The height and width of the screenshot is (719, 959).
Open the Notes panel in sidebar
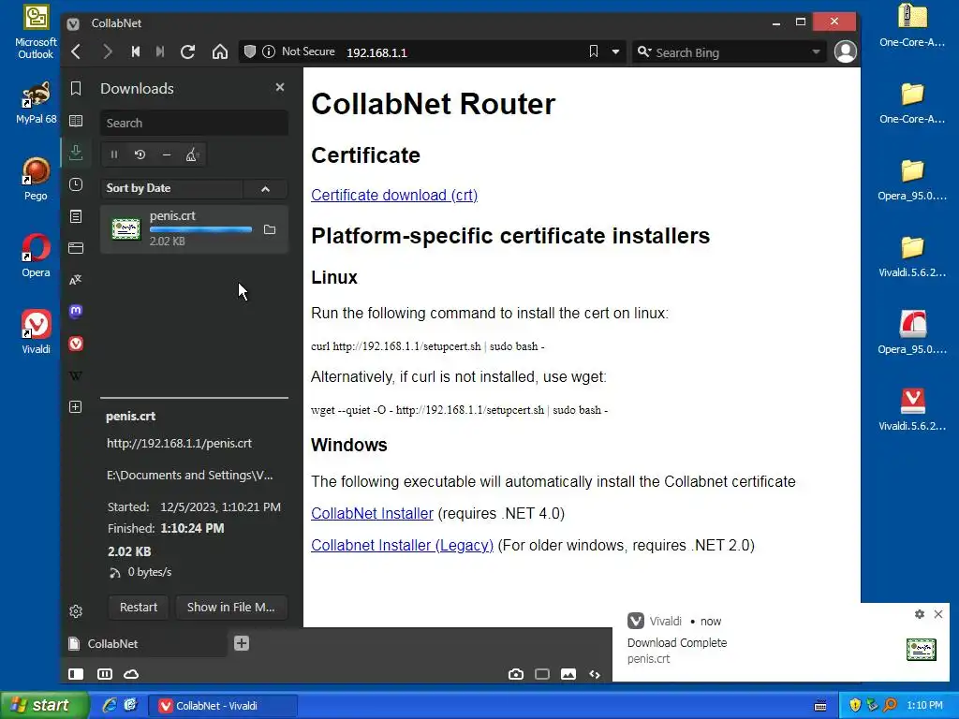(76, 216)
